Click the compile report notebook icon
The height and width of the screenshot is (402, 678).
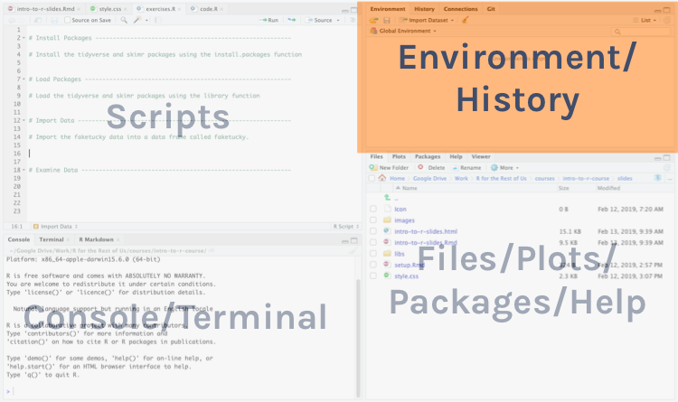158,20
